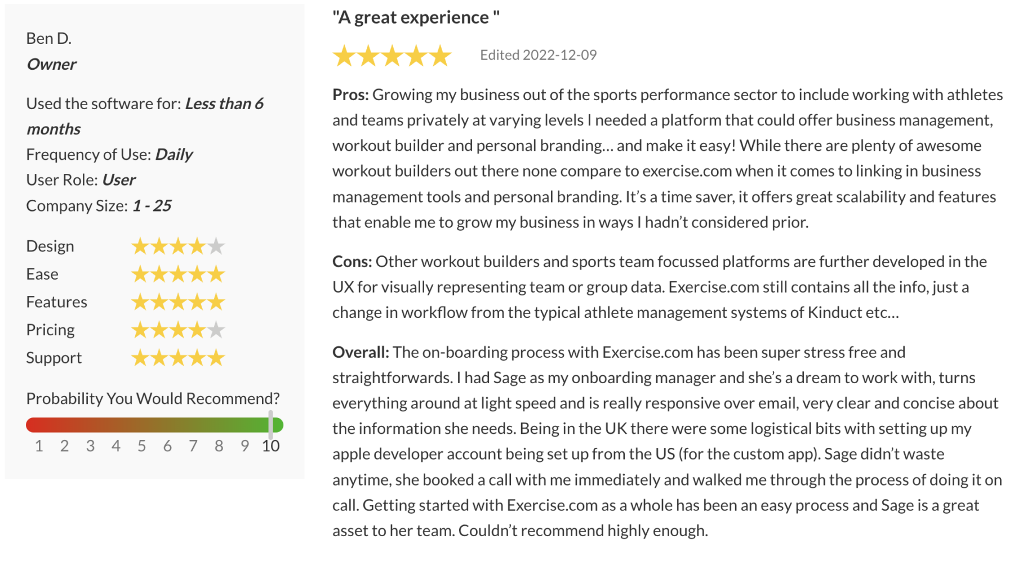The image size is (1014, 566).
Task: Click the first star of the Ease rating
Action: pos(140,274)
